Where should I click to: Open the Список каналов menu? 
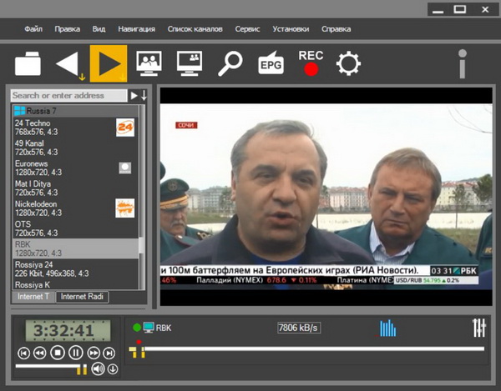click(x=195, y=28)
